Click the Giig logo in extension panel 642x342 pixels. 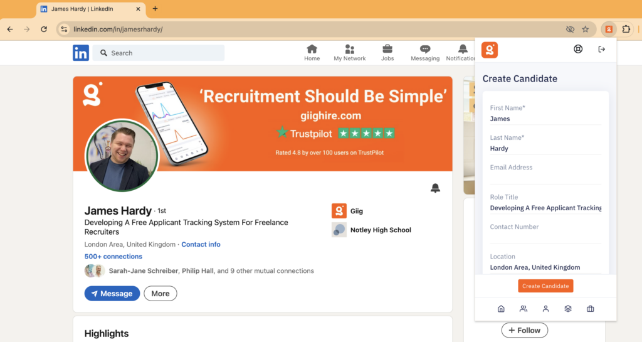tap(489, 50)
